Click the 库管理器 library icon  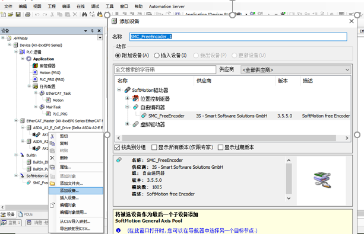pos(35,66)
